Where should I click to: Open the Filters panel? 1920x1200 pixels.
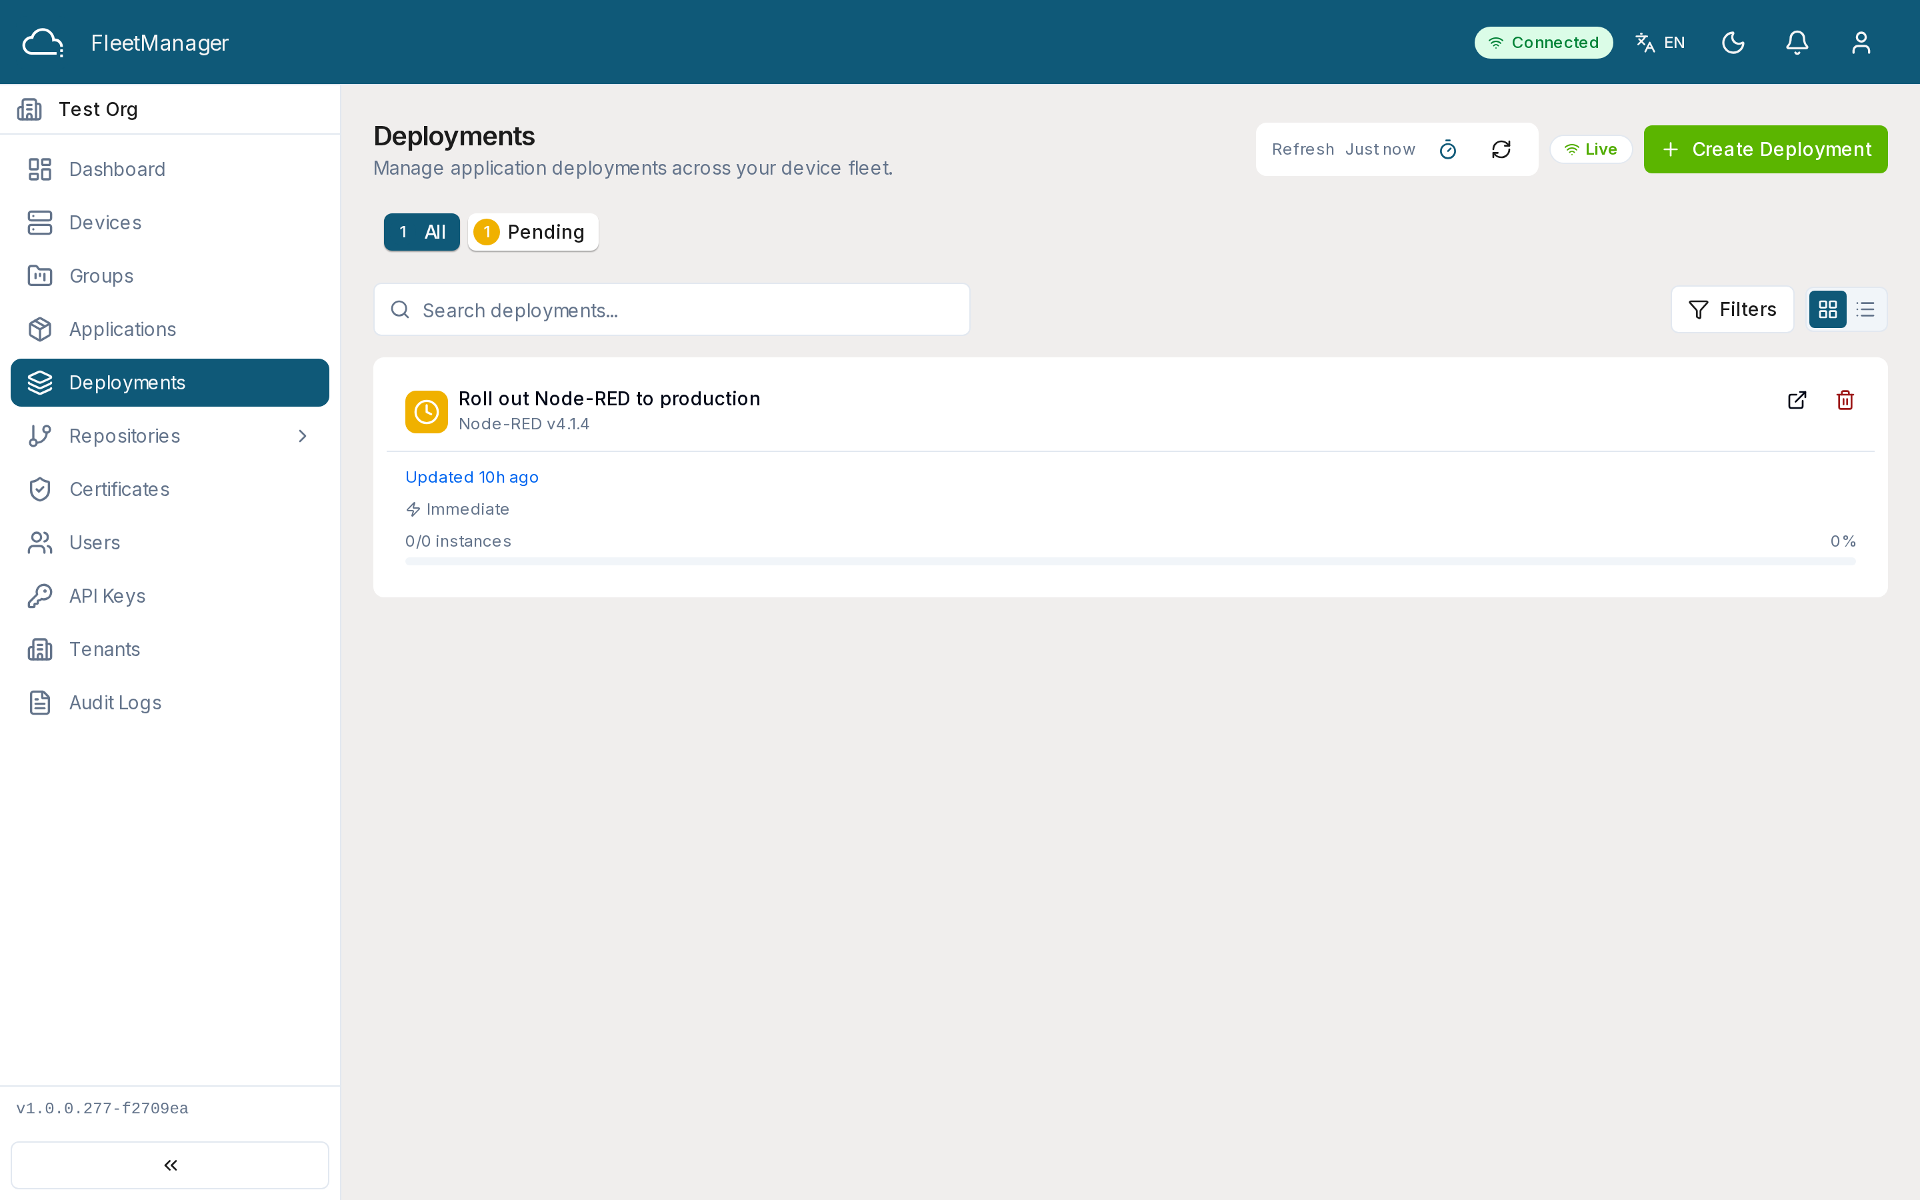pos(1732,309)
